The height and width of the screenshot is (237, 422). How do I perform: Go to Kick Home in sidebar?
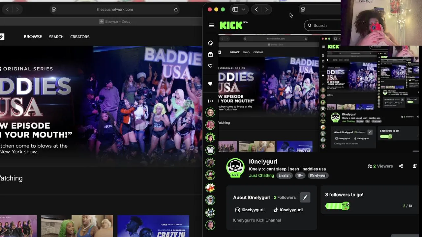click(x=210, y=43)
